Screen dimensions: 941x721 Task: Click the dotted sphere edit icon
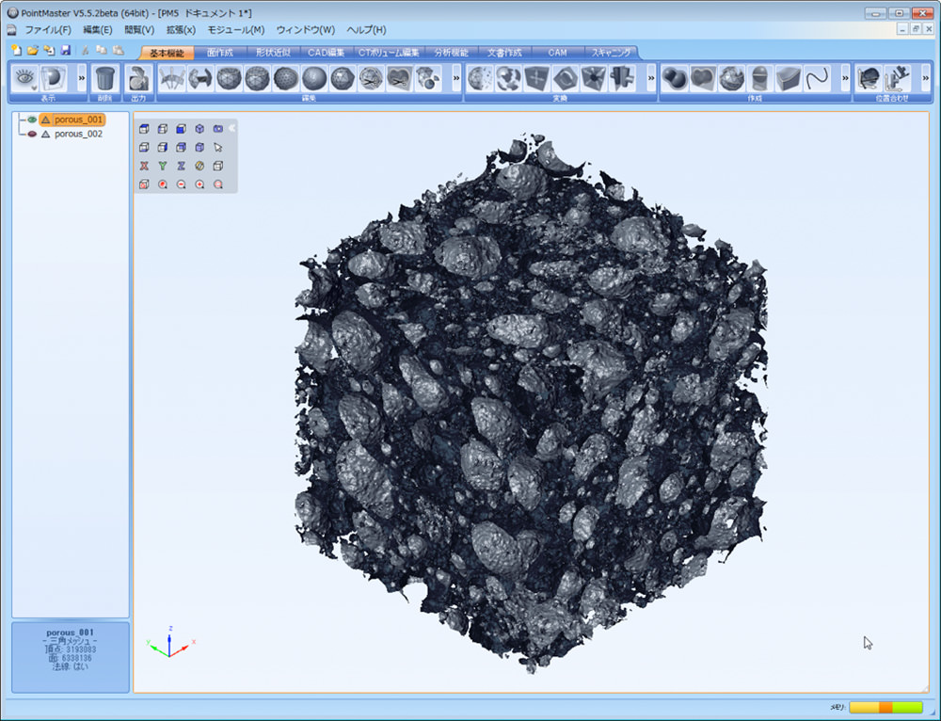tap(286, 78)
